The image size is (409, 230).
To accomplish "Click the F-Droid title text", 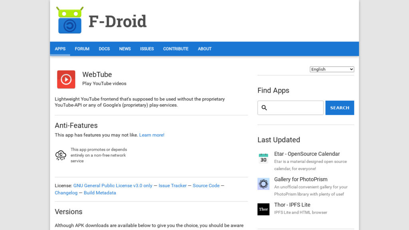I will coord(118,22).
